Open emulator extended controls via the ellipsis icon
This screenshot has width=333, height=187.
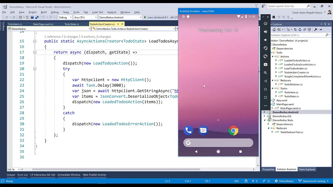point(265,106)
